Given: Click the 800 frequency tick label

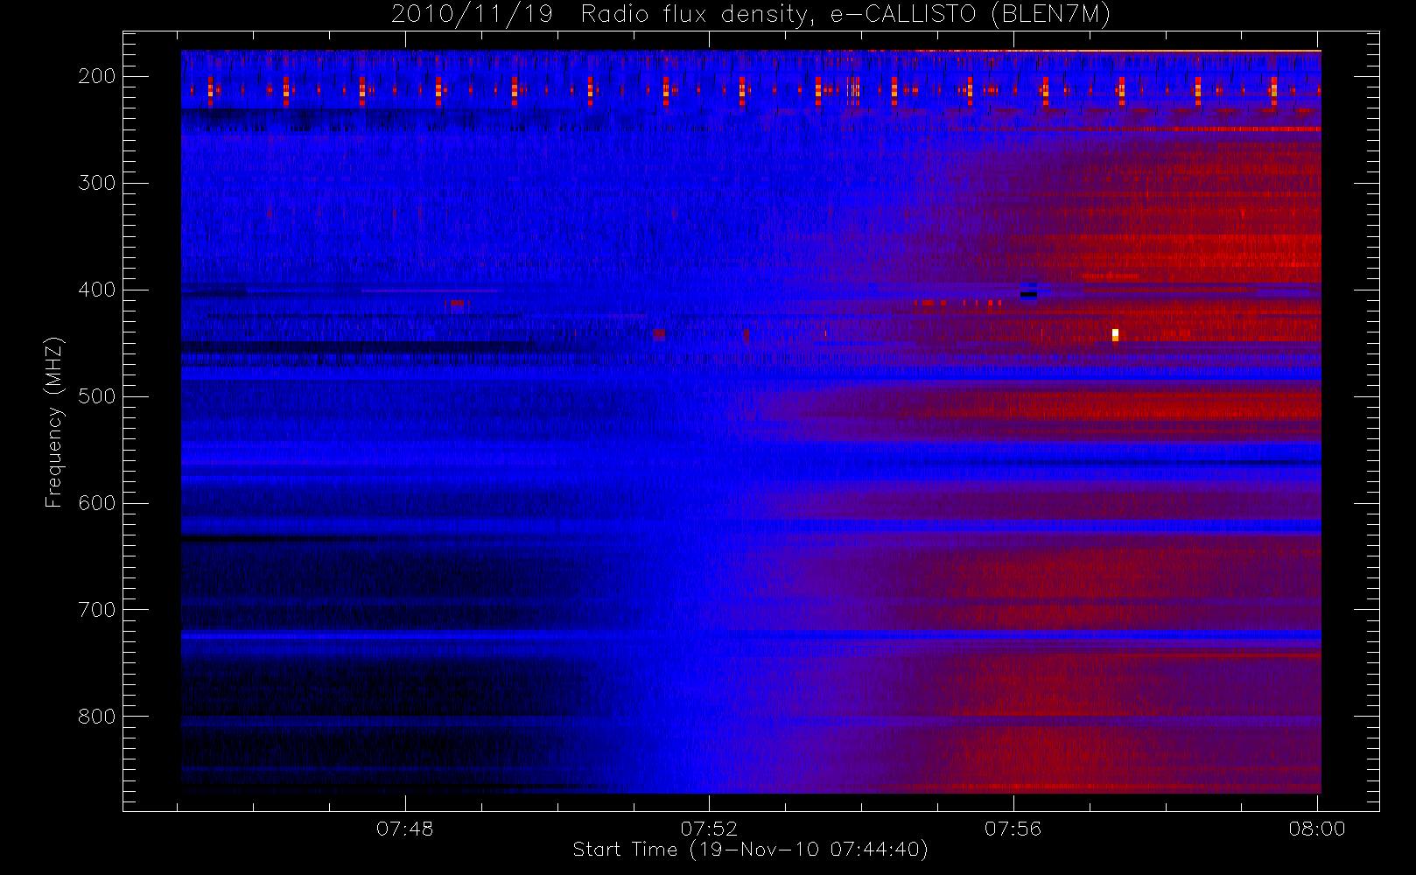Looking at the screenshot, I should (x=97, y=717).
